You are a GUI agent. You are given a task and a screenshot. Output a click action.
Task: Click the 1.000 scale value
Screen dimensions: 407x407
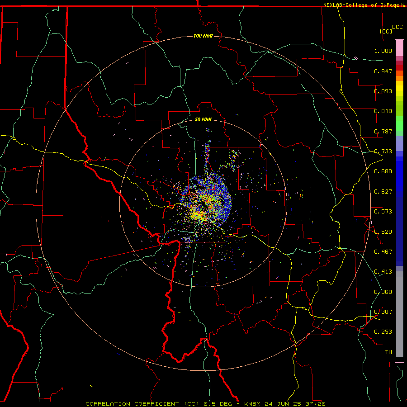coord(383,51)
